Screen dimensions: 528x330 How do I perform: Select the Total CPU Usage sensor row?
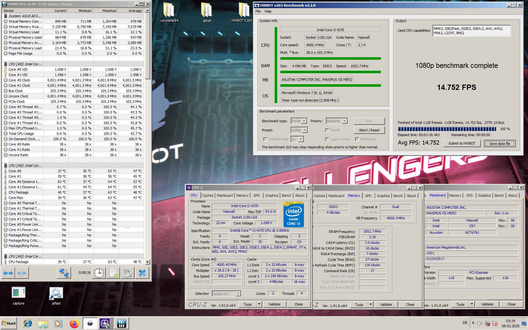[73, 134]
